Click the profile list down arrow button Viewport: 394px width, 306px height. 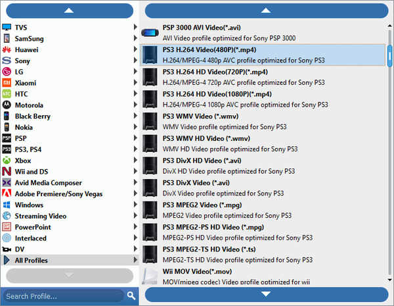tap(267, 294)
